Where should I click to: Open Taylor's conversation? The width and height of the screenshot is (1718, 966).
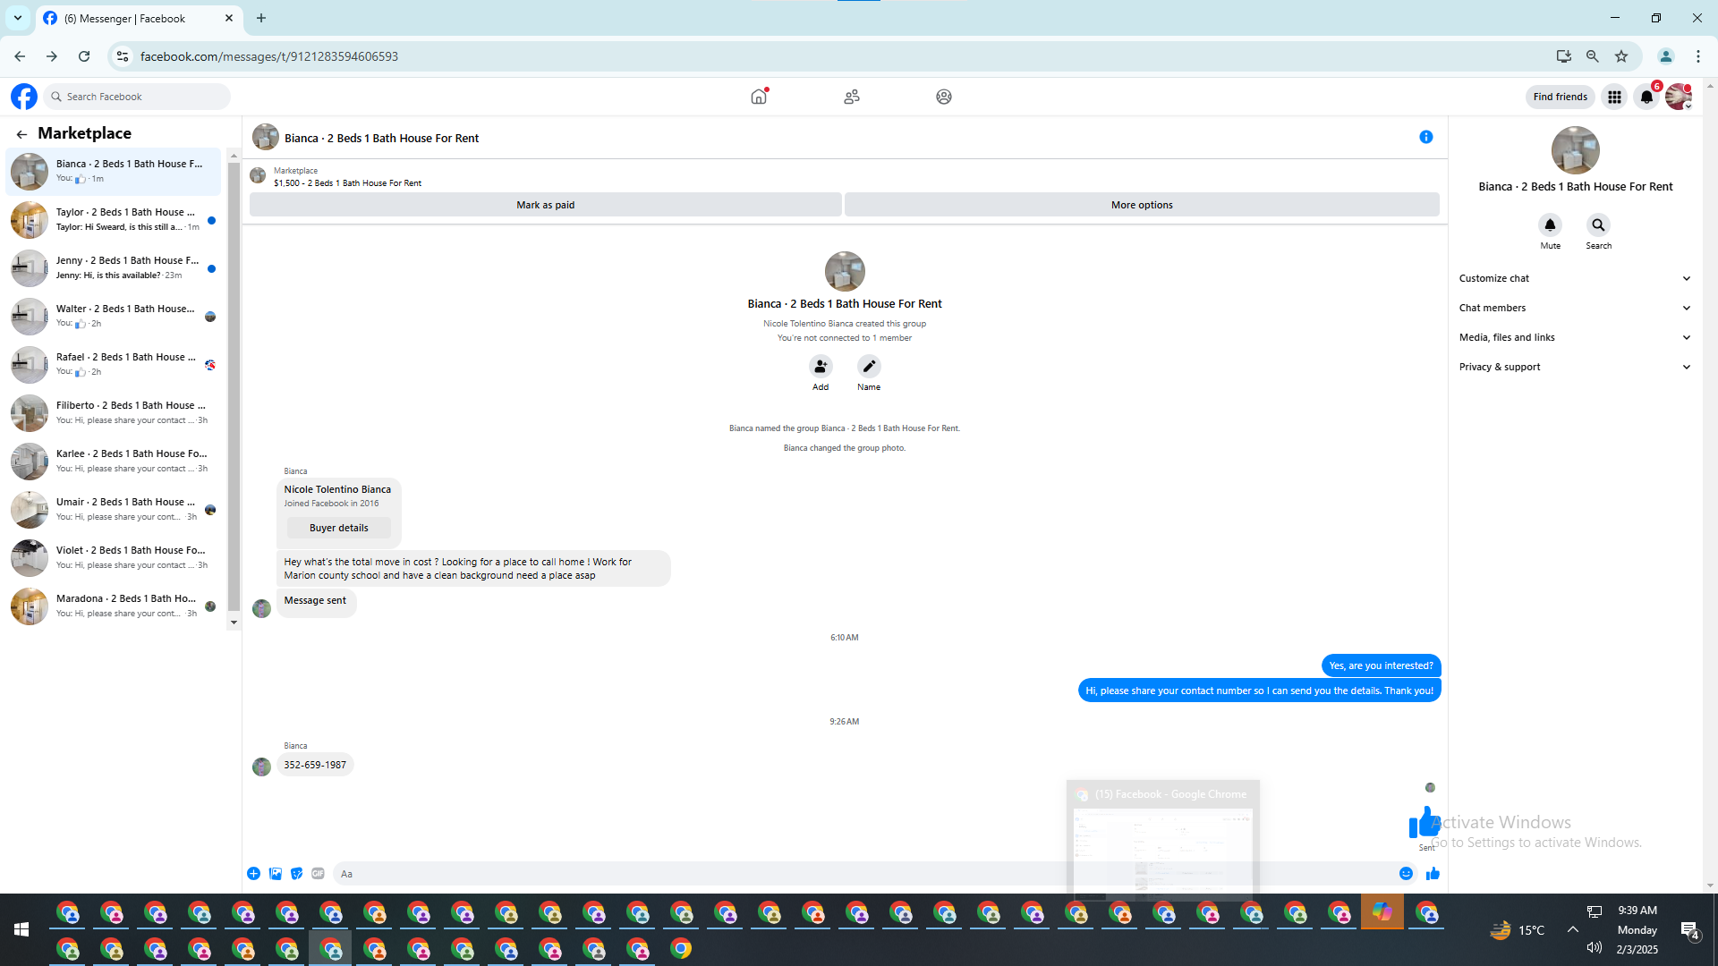coord(114,220)
